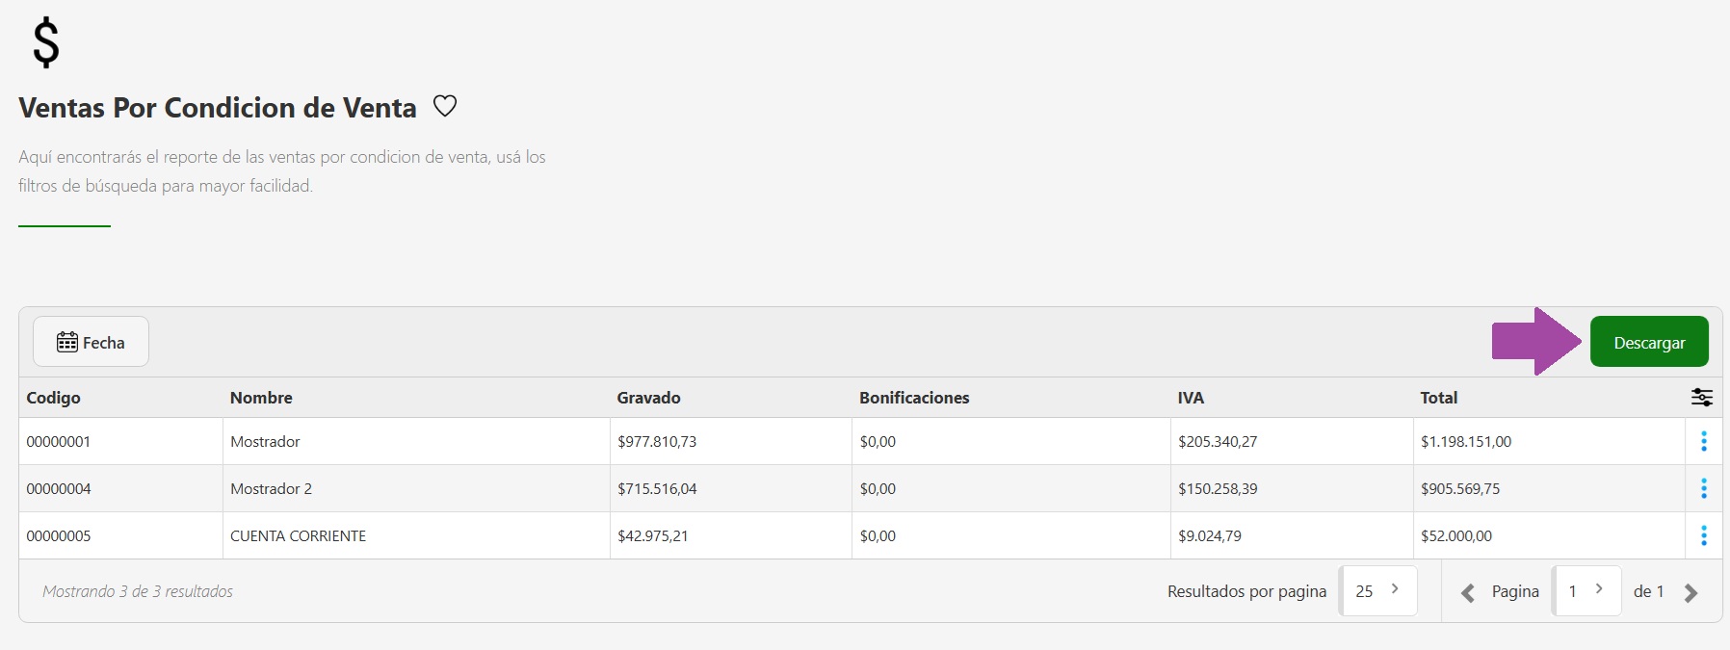The width and height of the screenshot is (1730, 650).
Task: Go to previous page arrow
Action: point(1468,592)
